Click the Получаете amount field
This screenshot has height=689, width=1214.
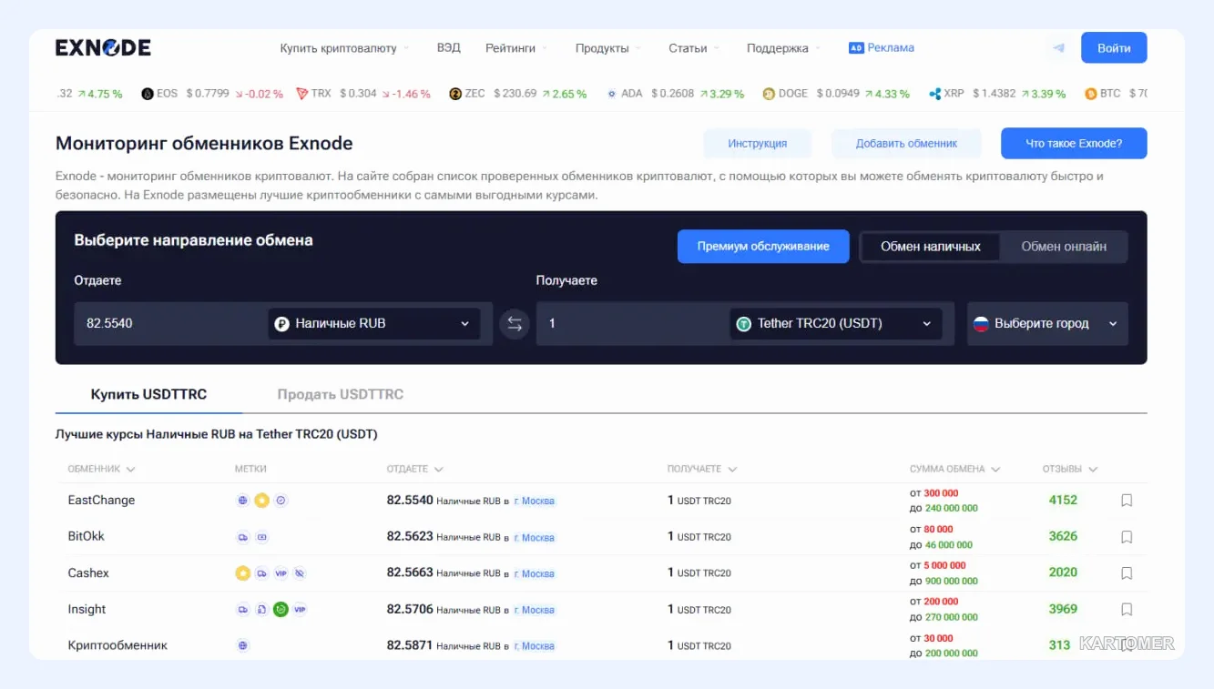click(632, 324)
